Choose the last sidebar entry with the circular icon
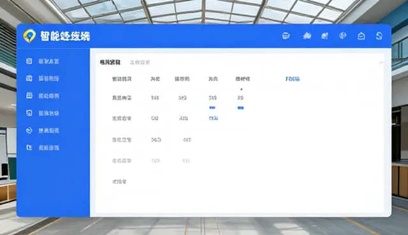Screen dimensions: 408x235 (43, 148)
